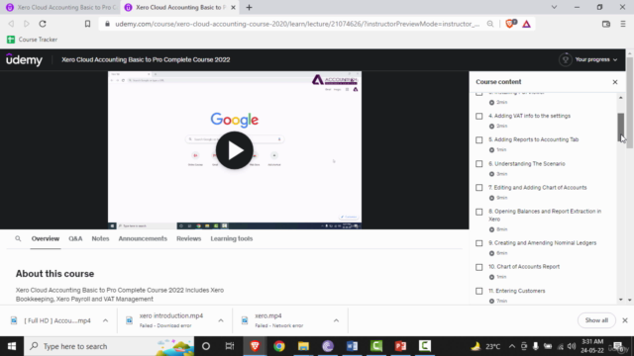
Task: Close the Course content panel
Action: pos(615,82)
